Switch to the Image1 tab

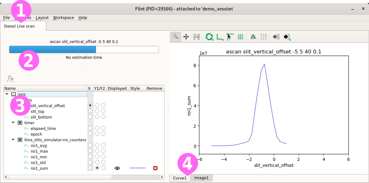[202, 178]
